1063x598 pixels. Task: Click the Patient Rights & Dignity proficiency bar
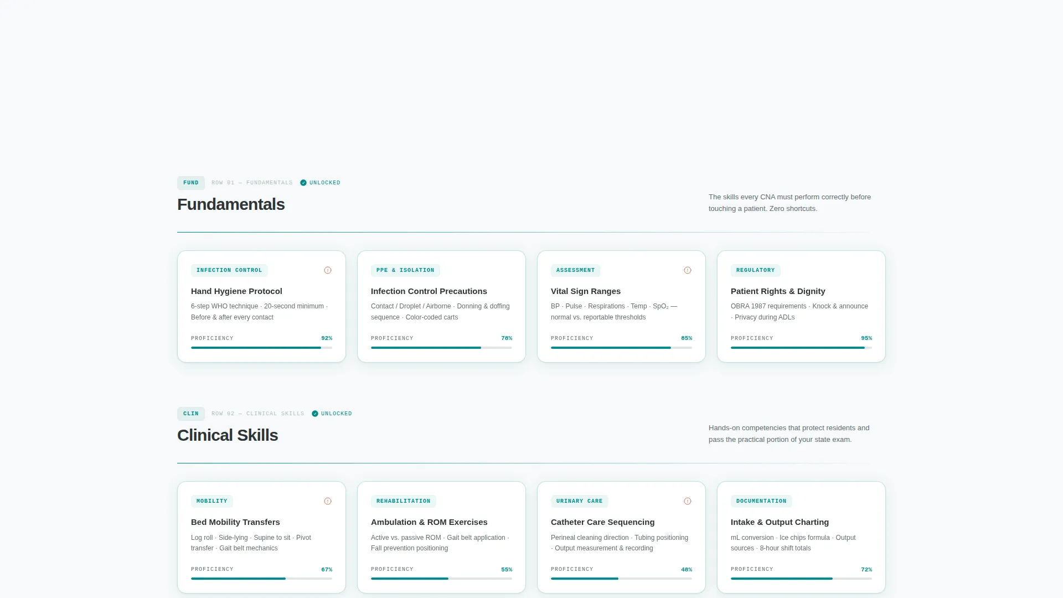[x=801, y=348]
